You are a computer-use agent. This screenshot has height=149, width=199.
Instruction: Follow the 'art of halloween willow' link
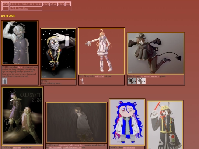point(72,148)
